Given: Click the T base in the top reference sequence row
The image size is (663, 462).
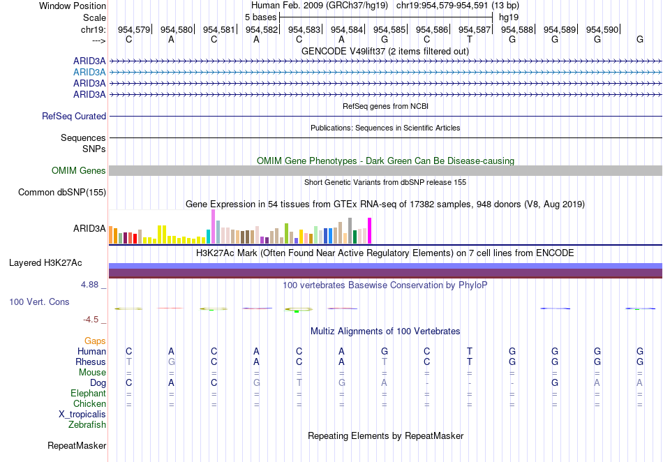Looking at the screenshot, I should tap(470, 40).
